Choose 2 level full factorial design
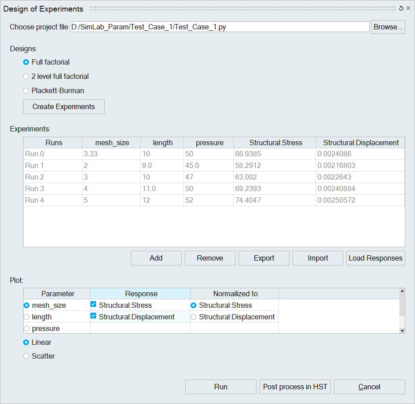Image resolution: width=415 pixels, height=404 pixels. coord(26,77)
